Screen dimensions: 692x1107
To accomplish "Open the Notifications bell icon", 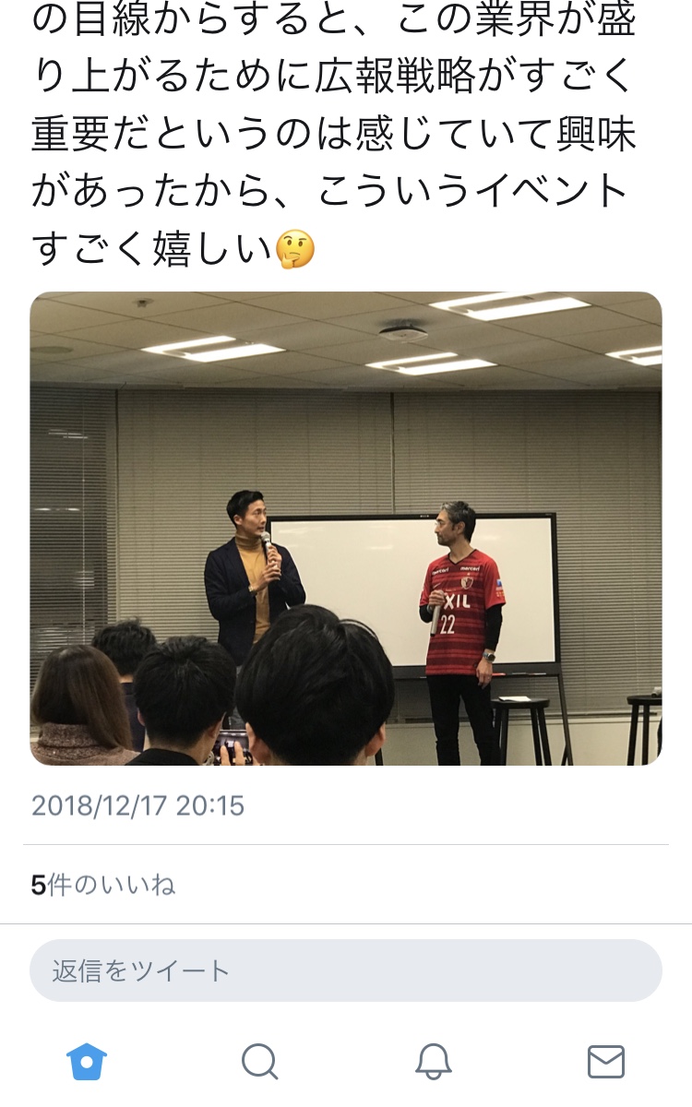I will click(433, 1062).
